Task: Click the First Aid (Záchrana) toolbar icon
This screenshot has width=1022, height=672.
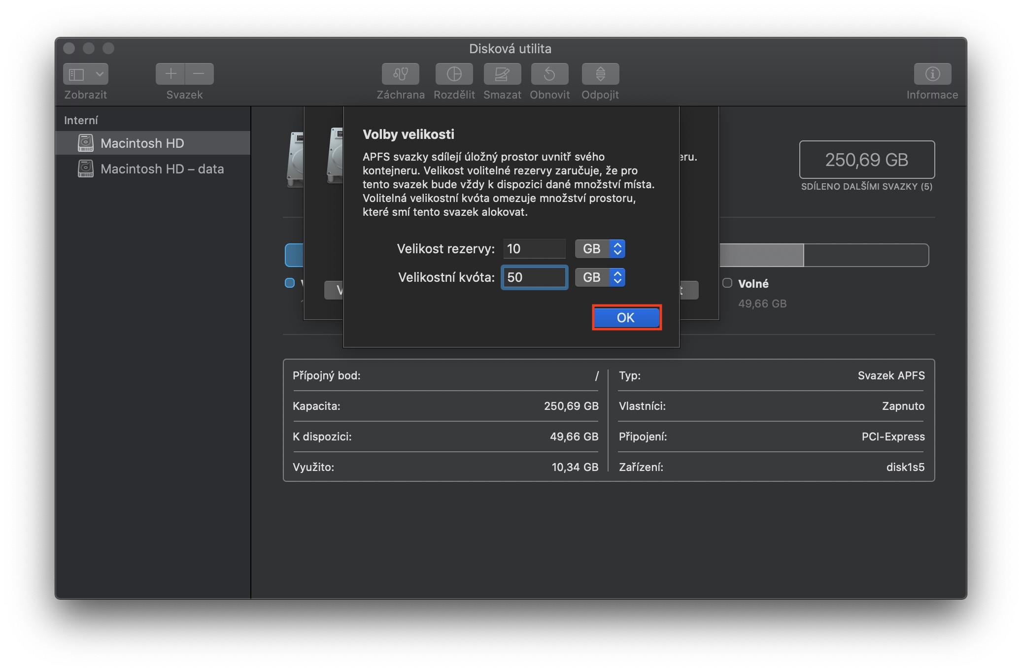Action: click(400, 74)
